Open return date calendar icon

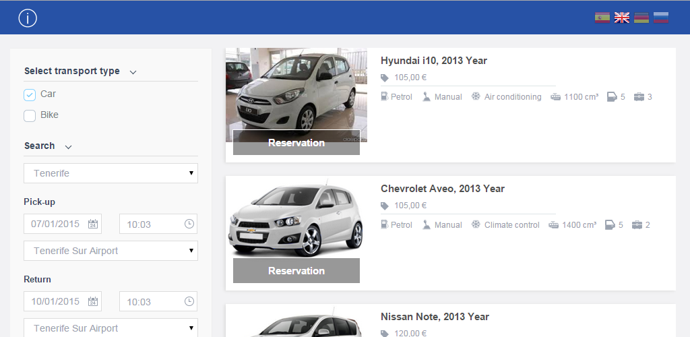[x=92, y=301]
